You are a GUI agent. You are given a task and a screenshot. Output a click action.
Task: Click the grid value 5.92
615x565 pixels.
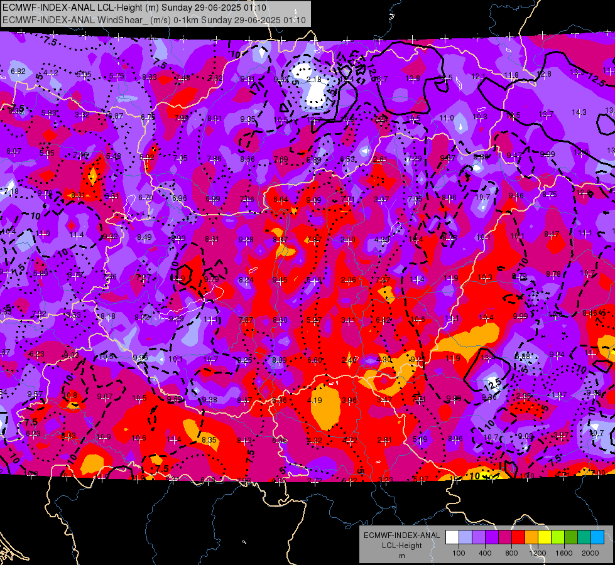point(147,158)
